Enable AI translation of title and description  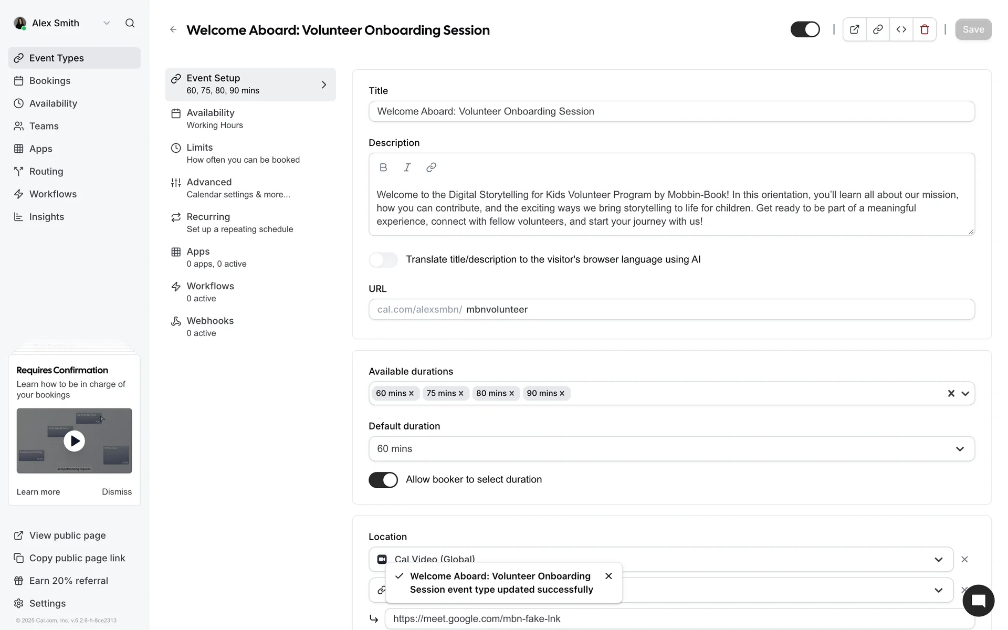(x=383, y=259)
